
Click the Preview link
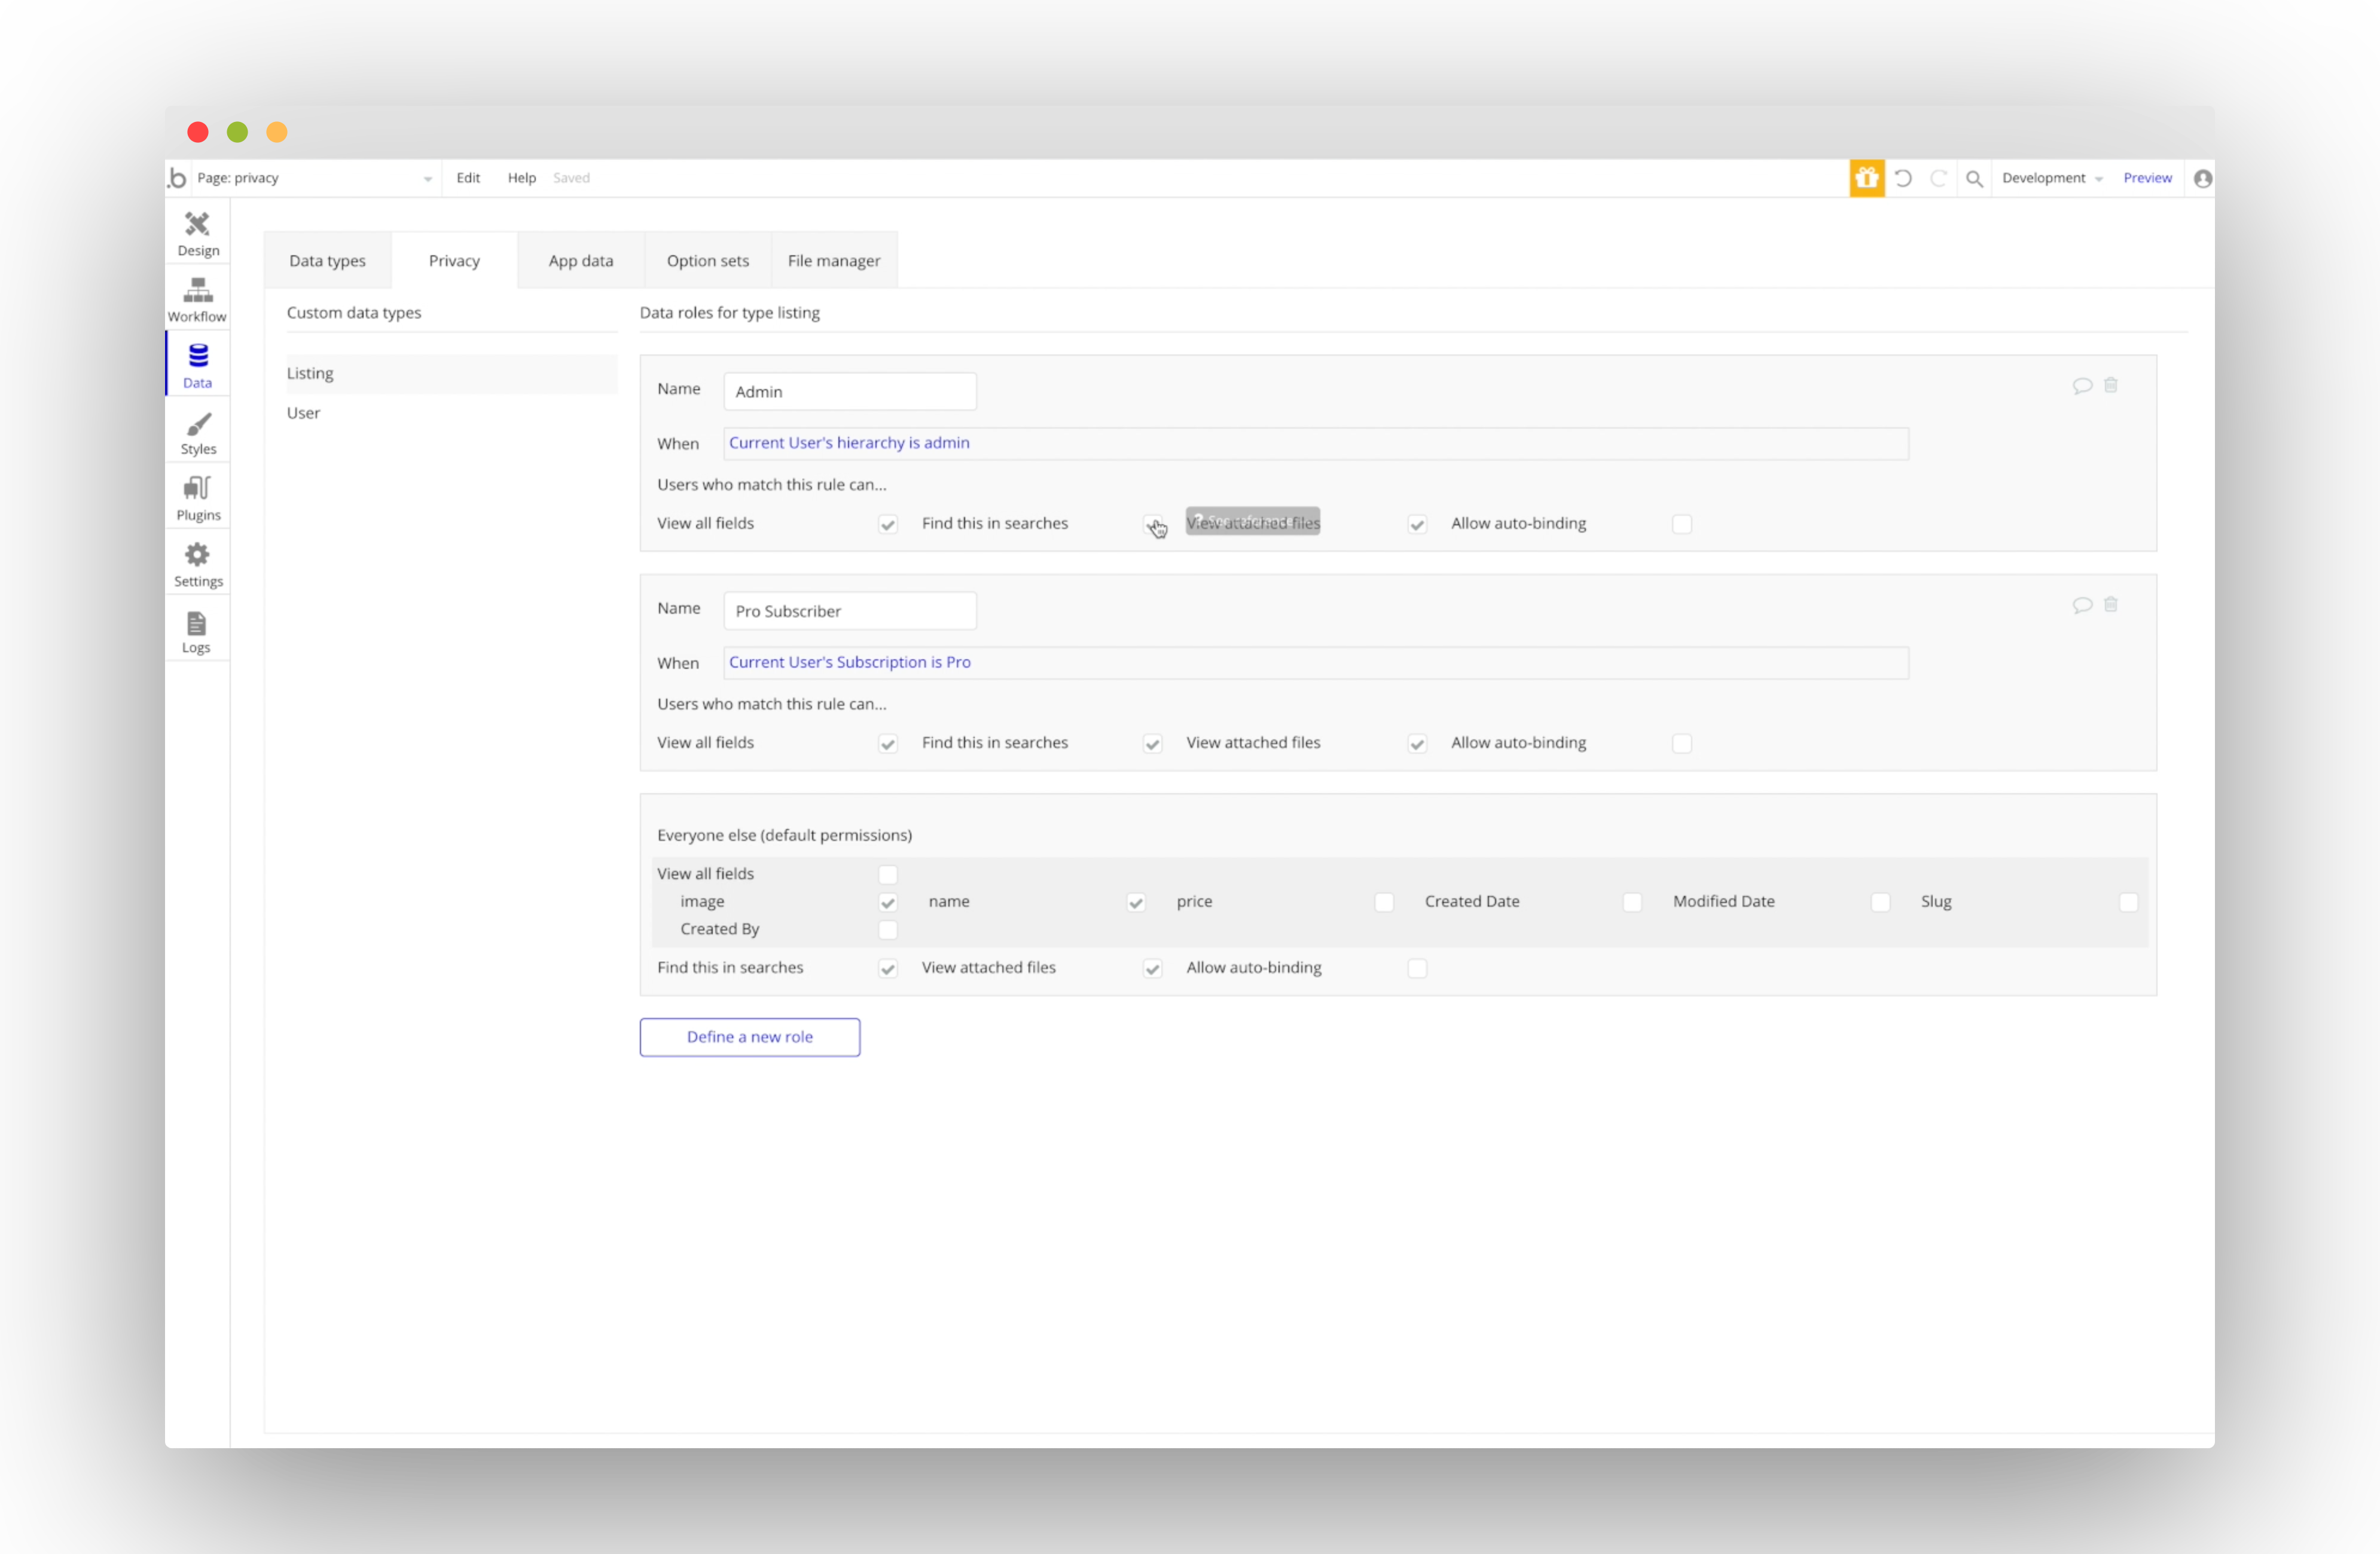[x=2147, y=178]
